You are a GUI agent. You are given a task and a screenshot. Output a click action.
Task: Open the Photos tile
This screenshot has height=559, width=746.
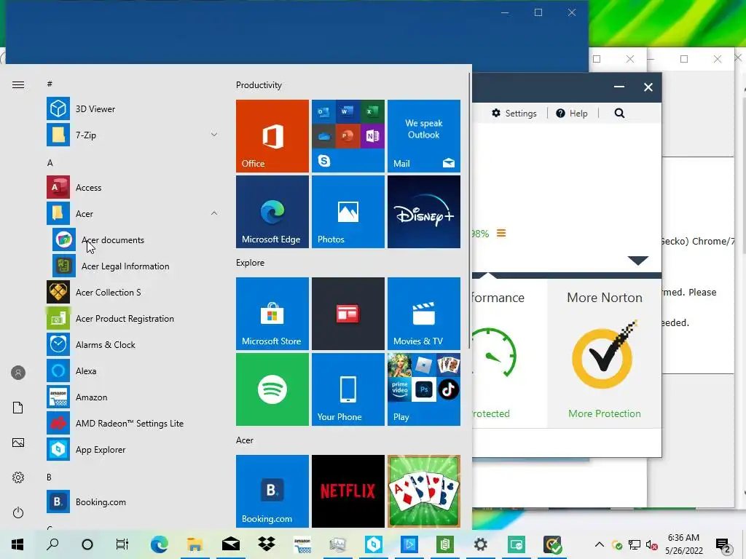click(348, 212)
